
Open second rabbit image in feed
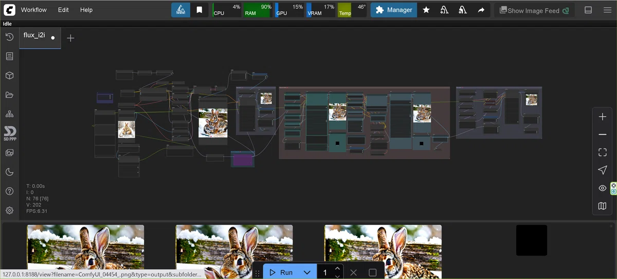(x=234, y=252)
